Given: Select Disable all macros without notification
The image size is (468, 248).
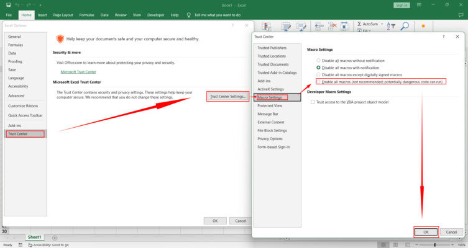Looking at the screenshot, I should click(x=318, y=60).
